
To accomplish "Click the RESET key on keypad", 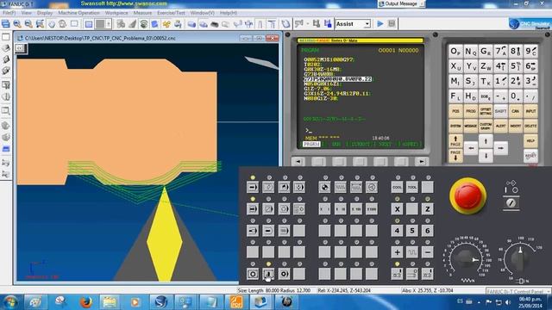I will coord(530,156).
